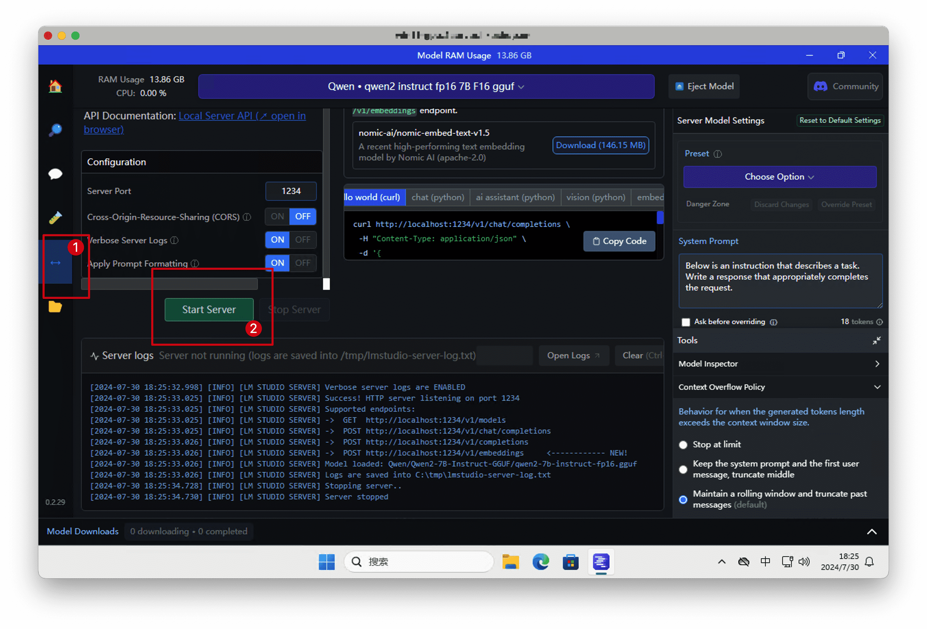
Task: Click the configuration panel horizontal scrollbar
Action: (169, 284)
